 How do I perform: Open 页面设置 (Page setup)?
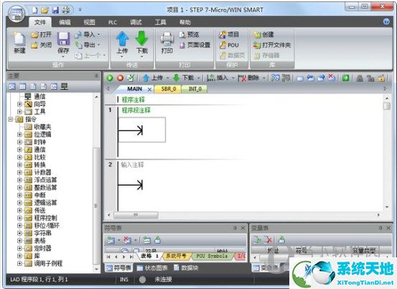click(195, 45)
